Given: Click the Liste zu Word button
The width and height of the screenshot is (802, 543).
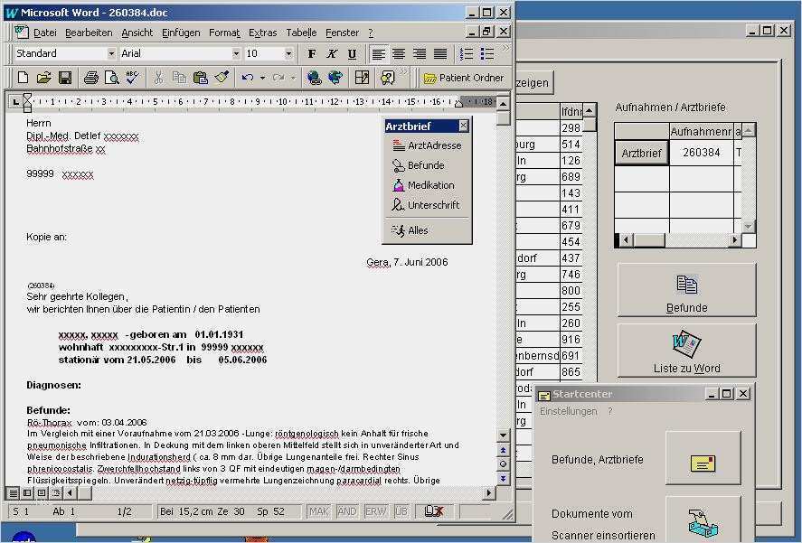Looking at the screenshot, I should (686, 351).
